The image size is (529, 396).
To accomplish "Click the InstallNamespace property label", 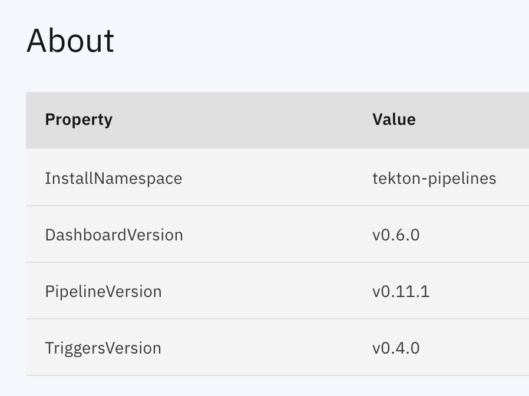I will point(114,178).
